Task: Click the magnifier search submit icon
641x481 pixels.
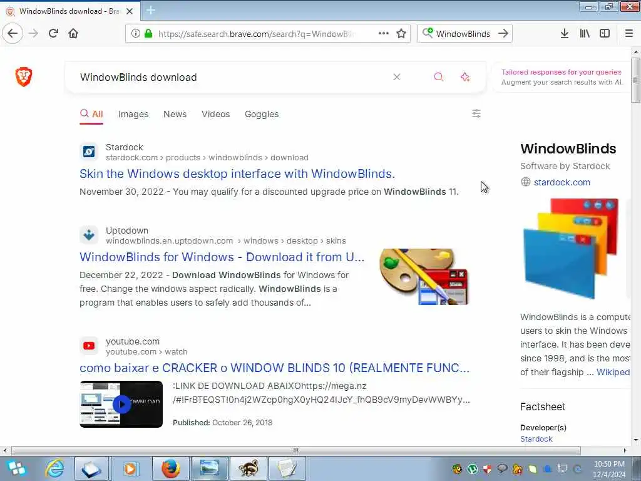Action: point(439,77)
